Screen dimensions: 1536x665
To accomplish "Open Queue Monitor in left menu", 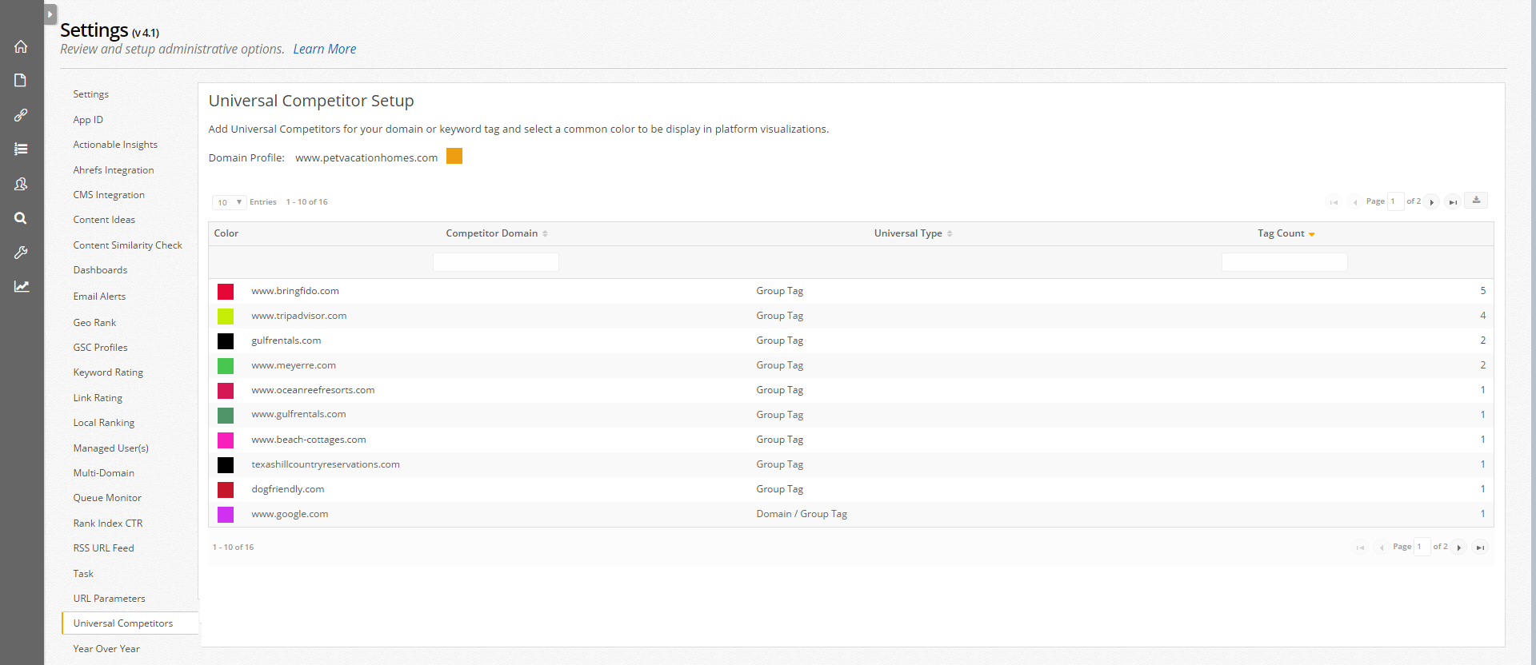I will click(x=107, y=498).
